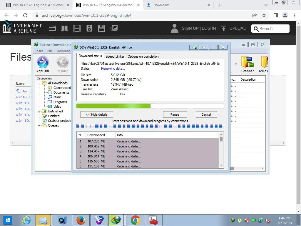301x226 pixels.
Task: Open the Software floppy icon in Archive navbar
Action: (101, 28)
